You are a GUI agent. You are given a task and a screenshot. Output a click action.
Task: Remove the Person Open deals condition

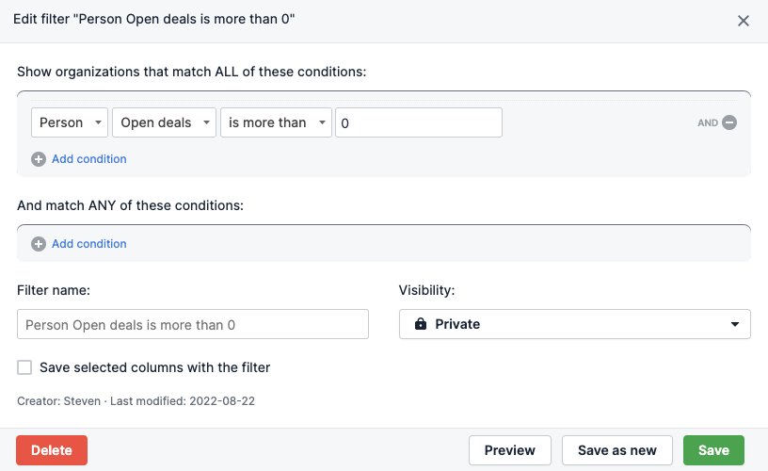tap(729, 122)
